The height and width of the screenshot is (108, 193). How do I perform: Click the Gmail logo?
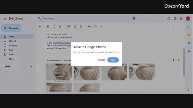point(16,19)
